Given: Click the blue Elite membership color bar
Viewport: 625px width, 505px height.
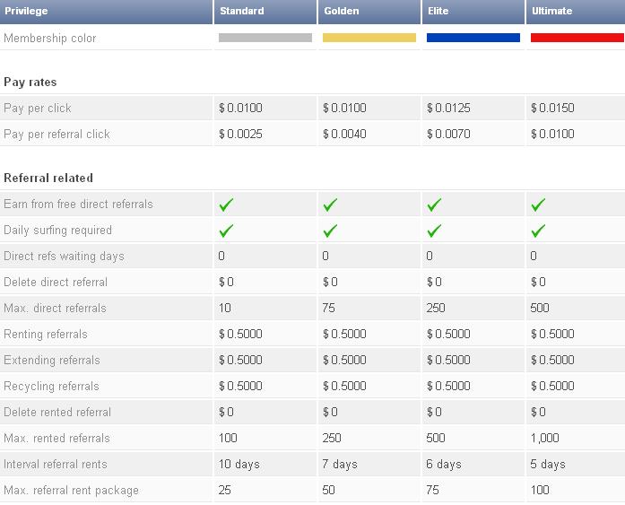Looking at the screenshot, I should click(x=473, y=38).
